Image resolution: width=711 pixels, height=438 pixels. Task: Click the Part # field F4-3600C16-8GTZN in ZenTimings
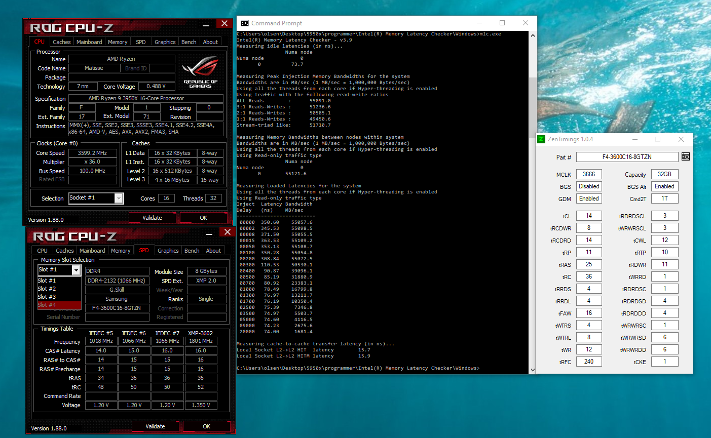(627, 157)
